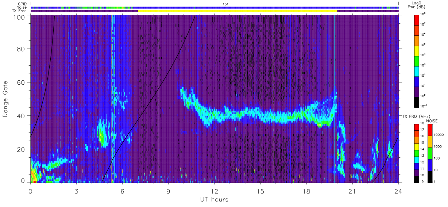This screenshot has height=207, width=448.
Task: Click the CPID label
Action: [x=22, y=4]
